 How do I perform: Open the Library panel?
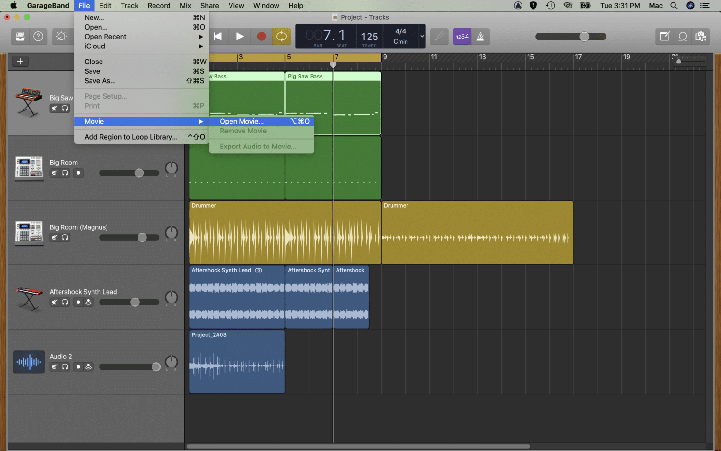pos(20,36)
